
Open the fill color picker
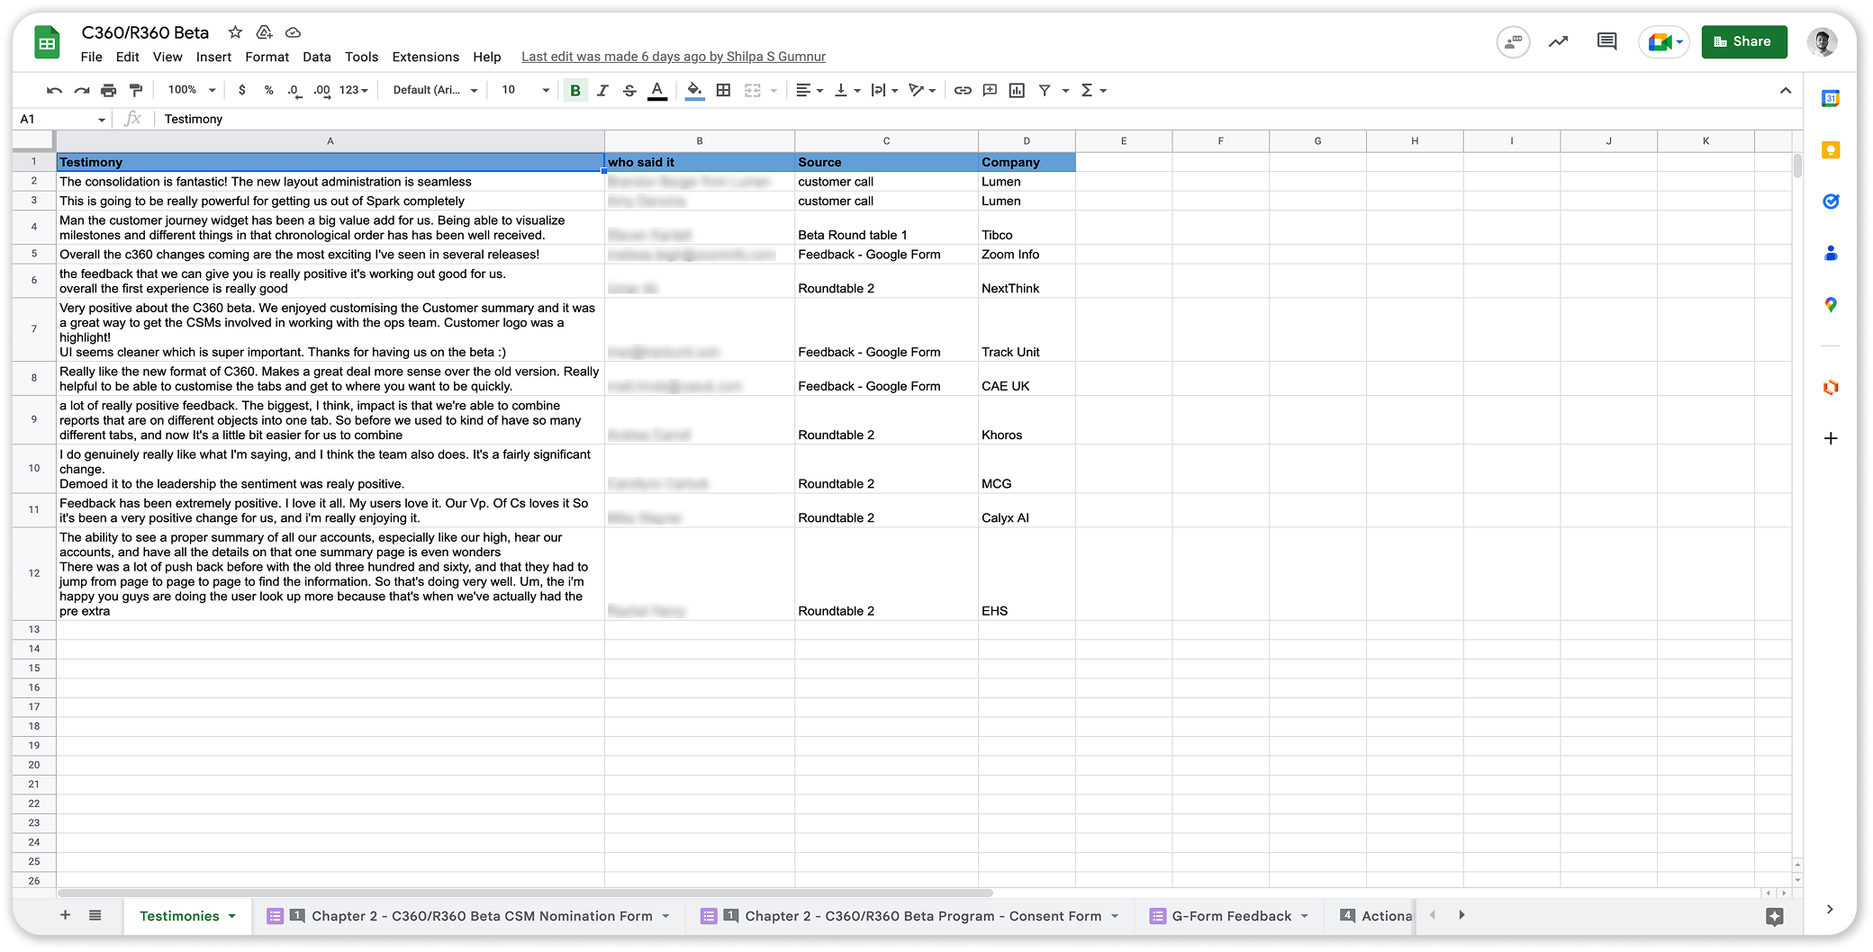694,90
